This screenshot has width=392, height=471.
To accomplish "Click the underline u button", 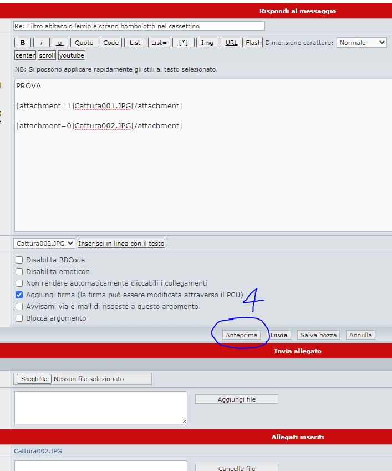I will (x=59, y=43).
